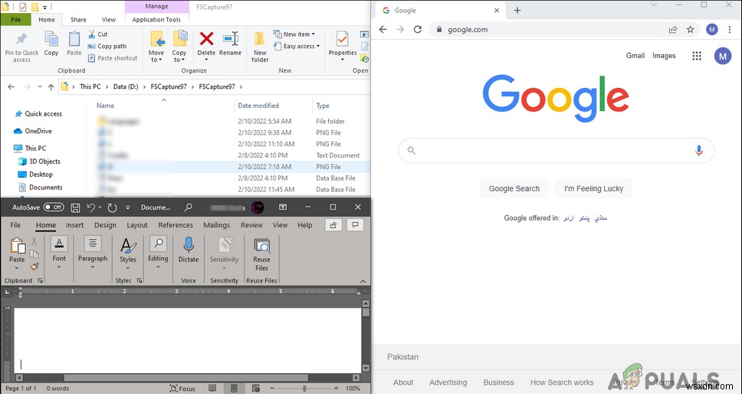Image resolution: width=742 pixels, height=394 pixels.
Task: Click New folder in File Explorer ribbon
Action: pyautogui.click(x=260, y=47)
